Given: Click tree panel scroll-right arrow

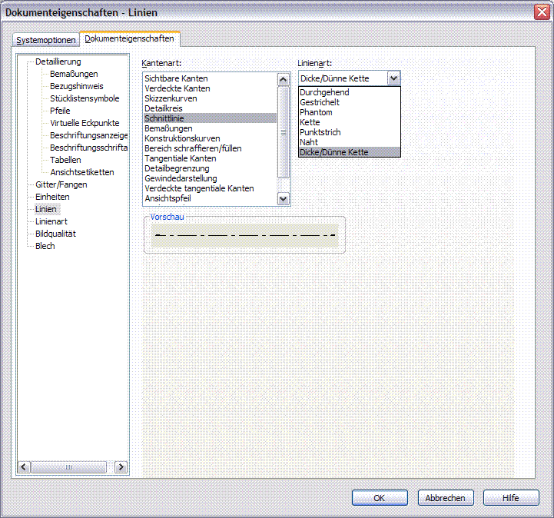Looking at the screenshot, I should click(121, 467).
